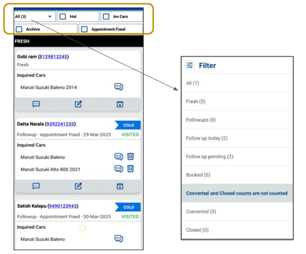Viewport: 306px width, 254px height.
Task: Tick the Archive checkbox
Action: tap(19, 29)
